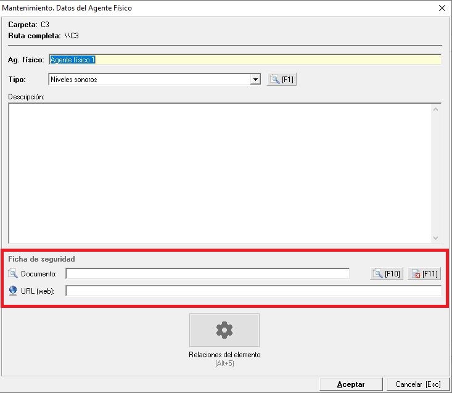Click the magnifier icon beside Documento label
452x393 pixels.
(x=13, y=273)
